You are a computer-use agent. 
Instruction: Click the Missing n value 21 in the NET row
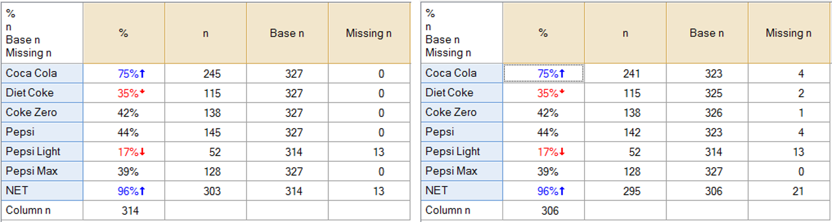tap(798, 191)
